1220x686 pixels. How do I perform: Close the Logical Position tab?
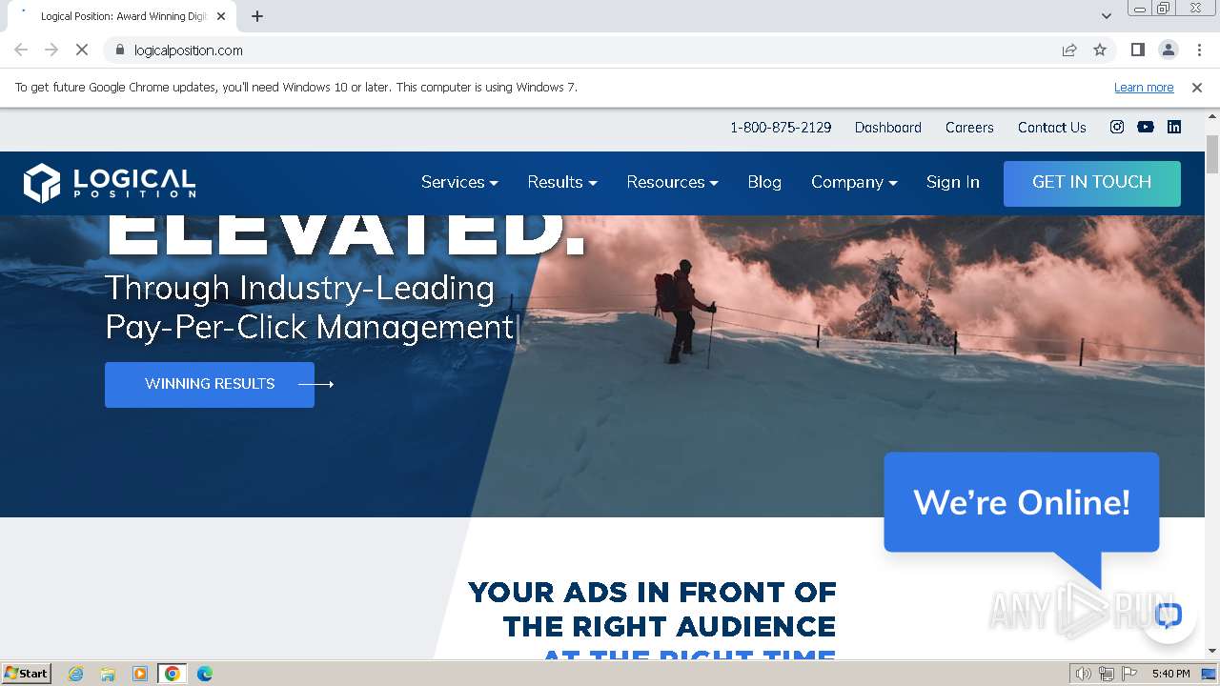tap(221, 16)
